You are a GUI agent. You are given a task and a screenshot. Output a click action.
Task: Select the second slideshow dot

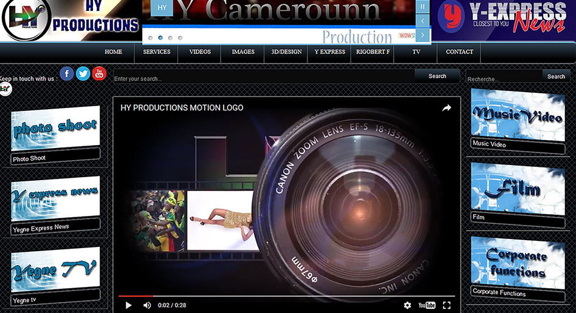coord(160,38)
